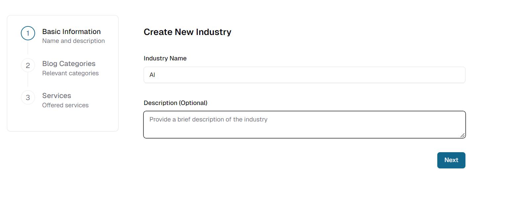Image resolution: width=528 pixels, height=206 pixels.
Task: Go to the Blog Categories step
Action: point(69,64)
